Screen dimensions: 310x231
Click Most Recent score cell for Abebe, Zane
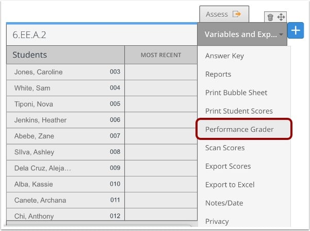tap(161, 136)
